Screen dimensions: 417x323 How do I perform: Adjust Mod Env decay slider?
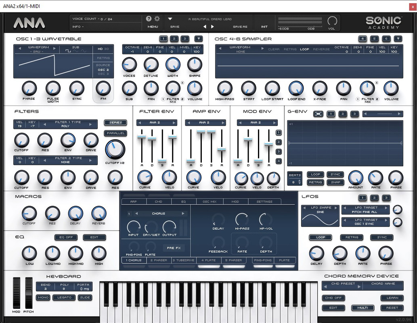(x=248, y=139)
